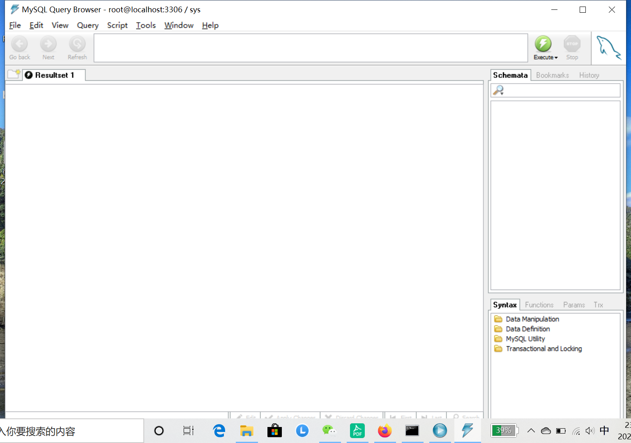This screenshot has height=443, width=631.
Task: Click the volume speaker tray icon
Action: 590,431
